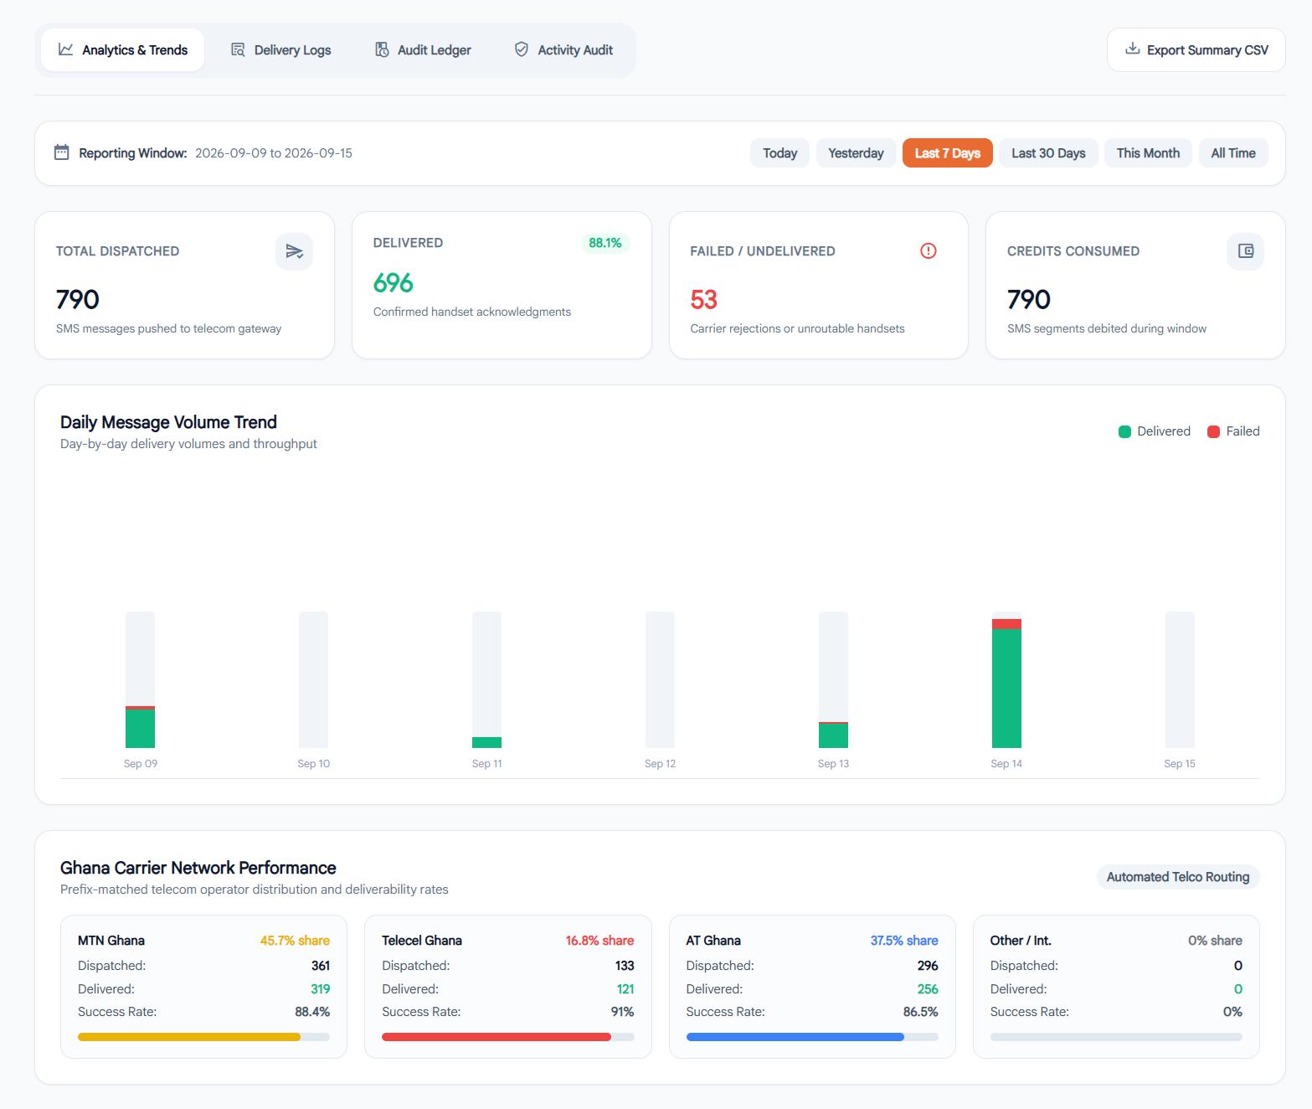
Task: Click the 88.1% delivered rate badge
Action: pyautogui.click(x=605, y=243)
